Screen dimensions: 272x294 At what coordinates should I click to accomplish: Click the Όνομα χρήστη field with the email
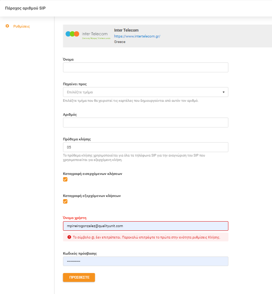click(x=146, y=226)
